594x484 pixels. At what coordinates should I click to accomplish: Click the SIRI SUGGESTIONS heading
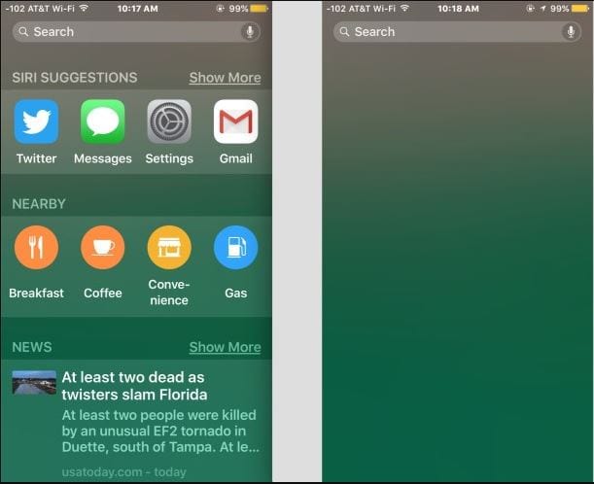75,78
